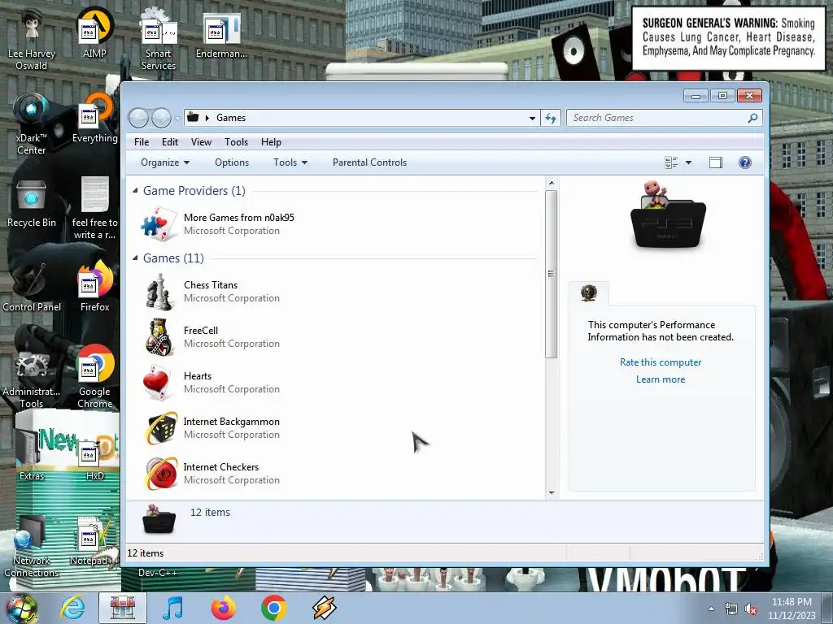This screenshot has height=624, width=833.
Task: Open the Tools menu in menu bar
Action: [236, 141]
